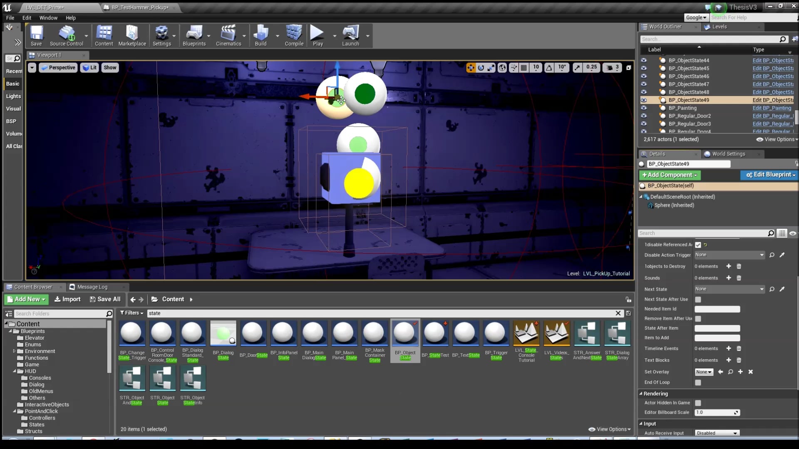
Task: Collapse the HUD folder in tree
Action: point(15,371)
